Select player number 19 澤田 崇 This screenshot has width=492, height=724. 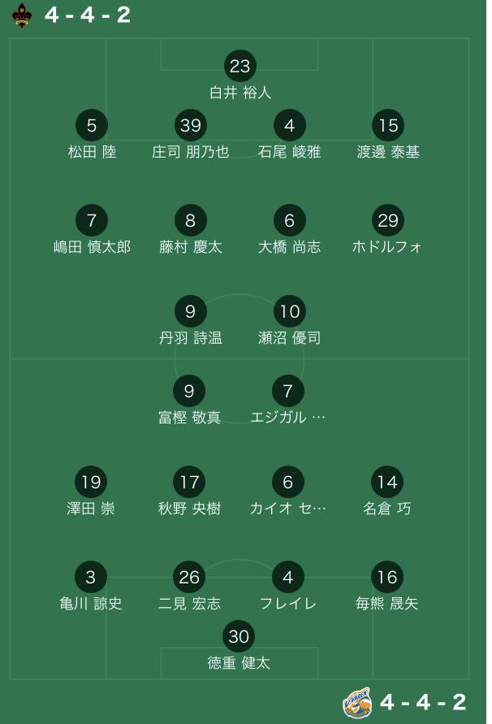pyautogui.click(x=91, y=482)
